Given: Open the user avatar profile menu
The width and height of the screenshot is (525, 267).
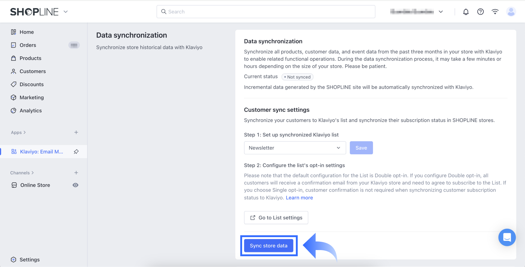Looking at the screenshot, I should tap(511, 12).
